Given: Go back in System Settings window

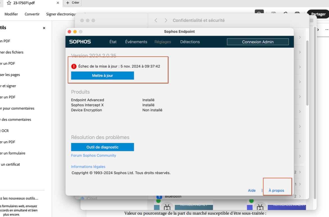Looking at the screenshot, I should (x=156, y=20).
